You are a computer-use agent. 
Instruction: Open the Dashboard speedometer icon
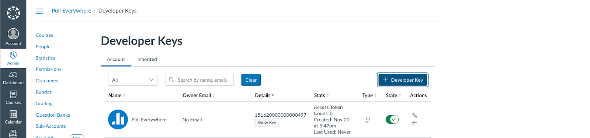pyautogui.click(x=13, y=75)
